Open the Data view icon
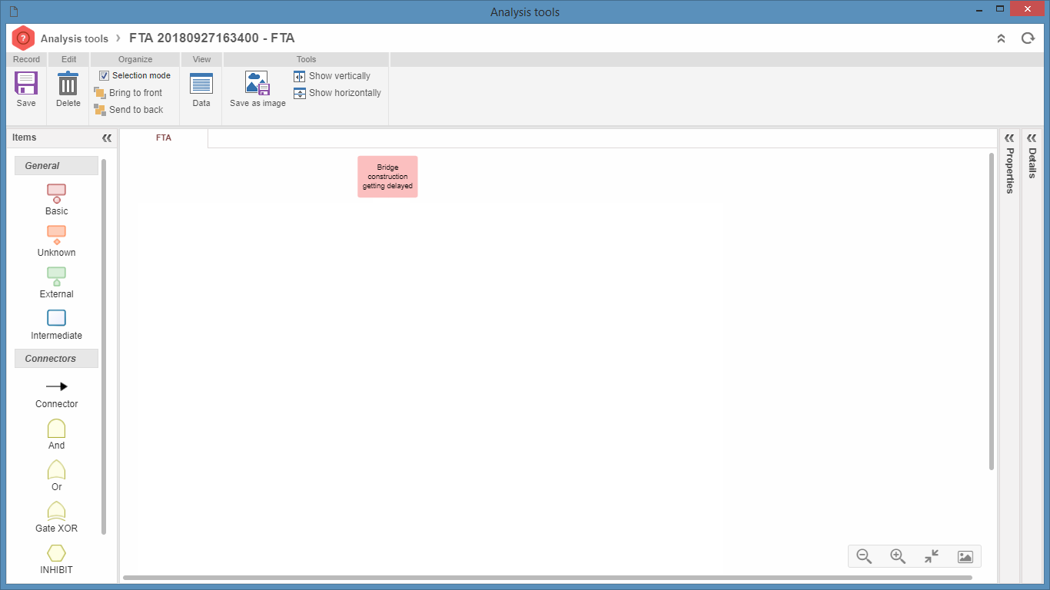1050x590 pixels. coord(201,84)
